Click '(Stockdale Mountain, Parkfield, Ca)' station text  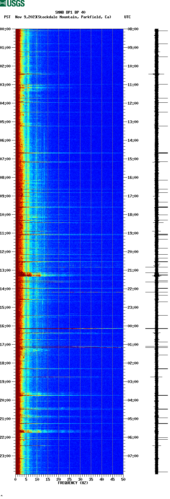tap(74, 17)
